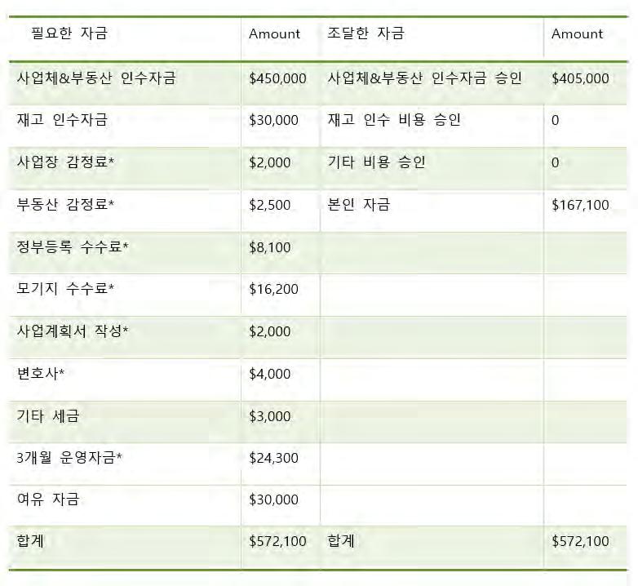Viewport: 638px width, 586px height.
Task: Click the 사업장 감정료* cell
Action: point(65,162)
